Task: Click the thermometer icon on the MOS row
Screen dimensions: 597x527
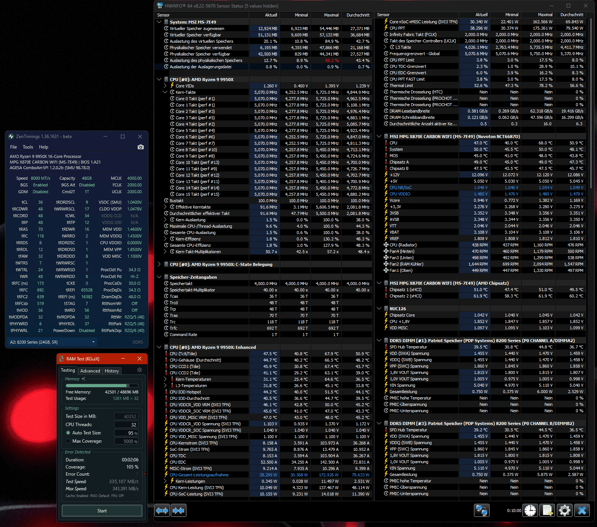Action: coord(386,156)
